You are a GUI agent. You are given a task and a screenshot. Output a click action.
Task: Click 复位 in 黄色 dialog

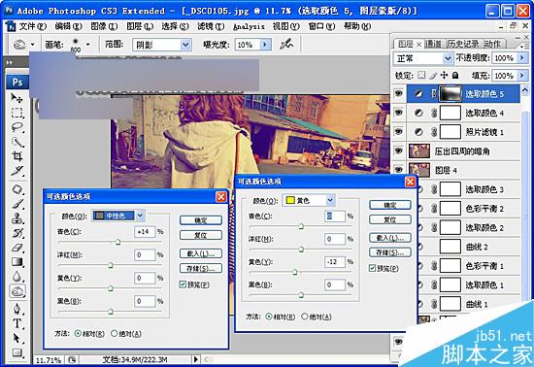click(x=390, y=219)
